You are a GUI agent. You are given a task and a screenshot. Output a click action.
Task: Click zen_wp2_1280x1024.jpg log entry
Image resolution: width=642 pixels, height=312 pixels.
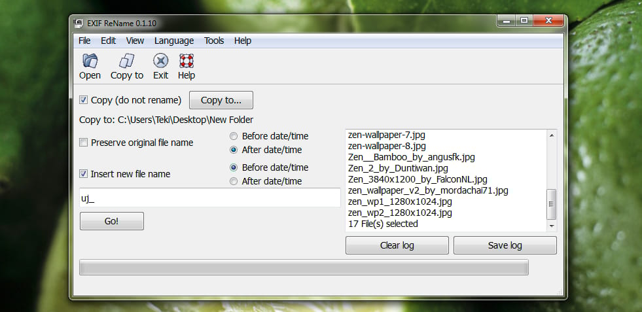tap(400, 213)
